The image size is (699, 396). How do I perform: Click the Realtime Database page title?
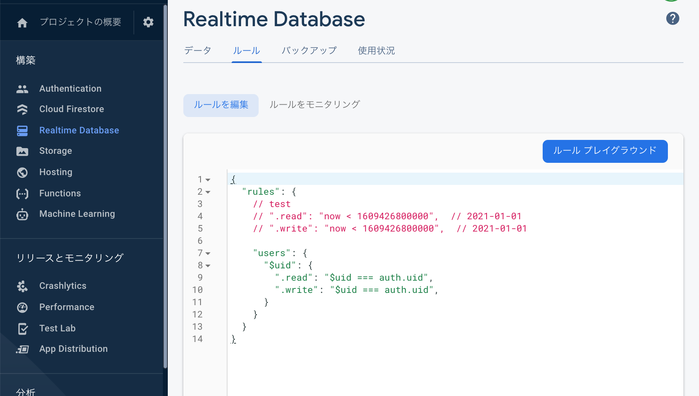point(274,19)
